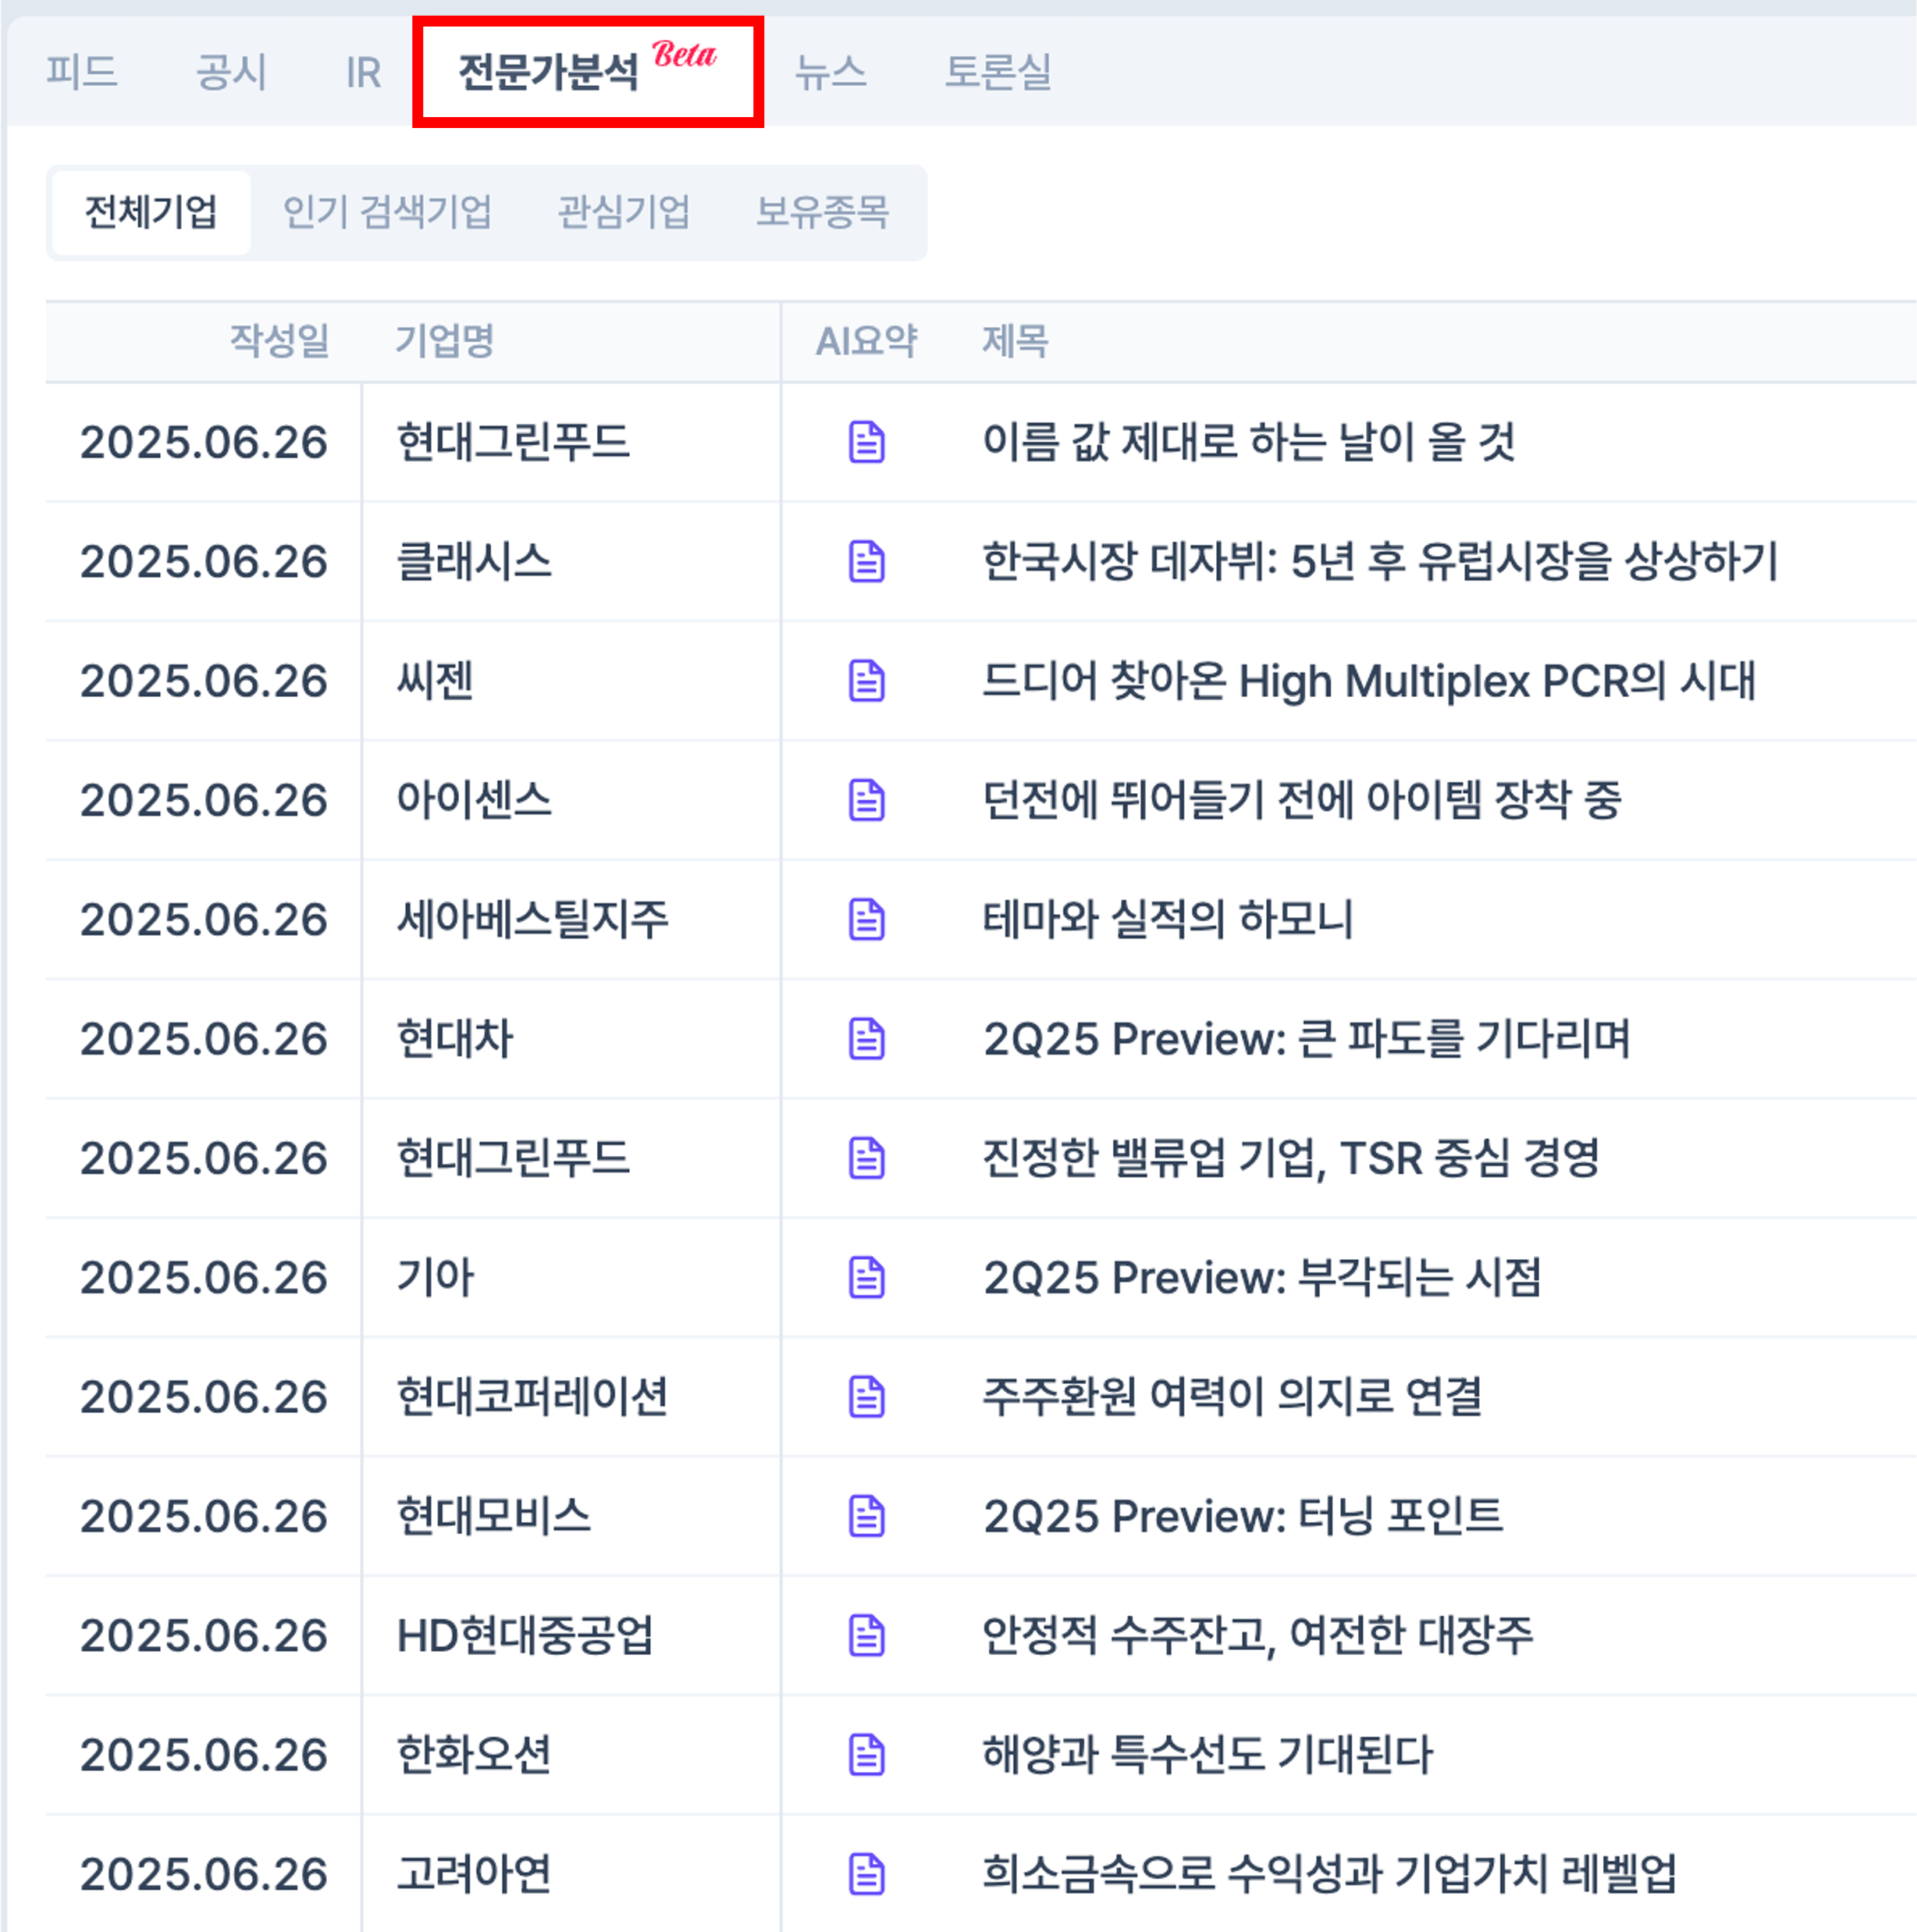The image size is (1917, 1932).
Task: Switch to the 뉴스 tab
Action: 830,72
